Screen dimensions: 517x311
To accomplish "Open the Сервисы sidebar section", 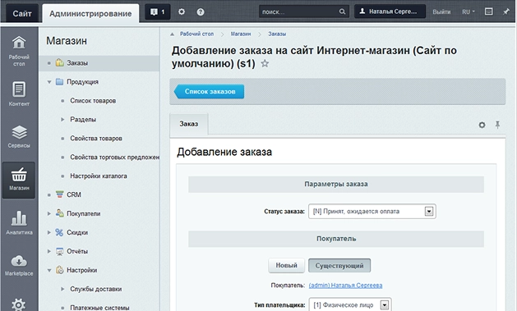I will tap(19, 136).
